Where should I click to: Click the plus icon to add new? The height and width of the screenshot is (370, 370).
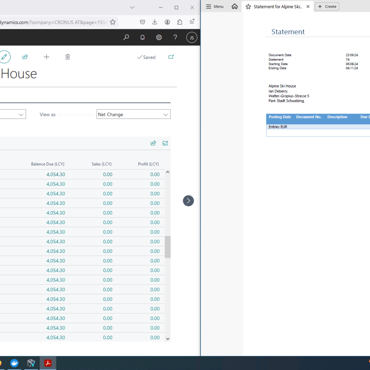coord(46,57)
